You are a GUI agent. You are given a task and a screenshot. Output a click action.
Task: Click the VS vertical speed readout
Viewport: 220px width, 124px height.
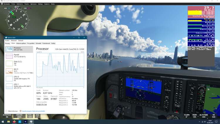click(x=214, y=116)
